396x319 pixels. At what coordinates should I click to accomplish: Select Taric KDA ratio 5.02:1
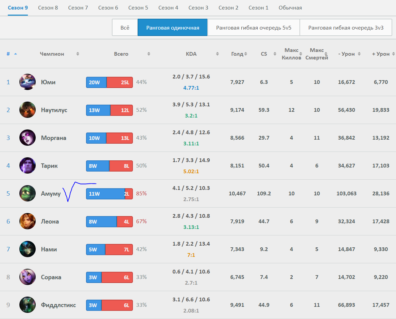click(191, 171)
